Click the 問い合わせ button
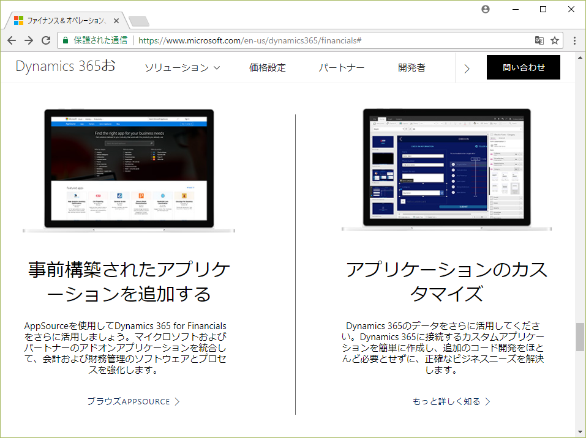Image resolution: width=586 pixels, height=438 pixels. click(x=523, y=67)
